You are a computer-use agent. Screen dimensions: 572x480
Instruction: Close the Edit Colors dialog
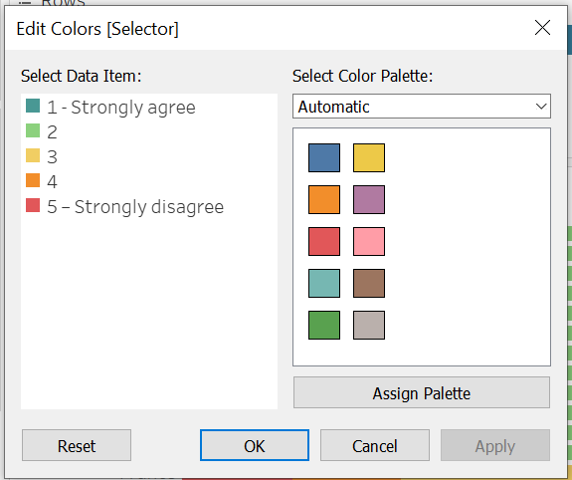coord(542,28)
